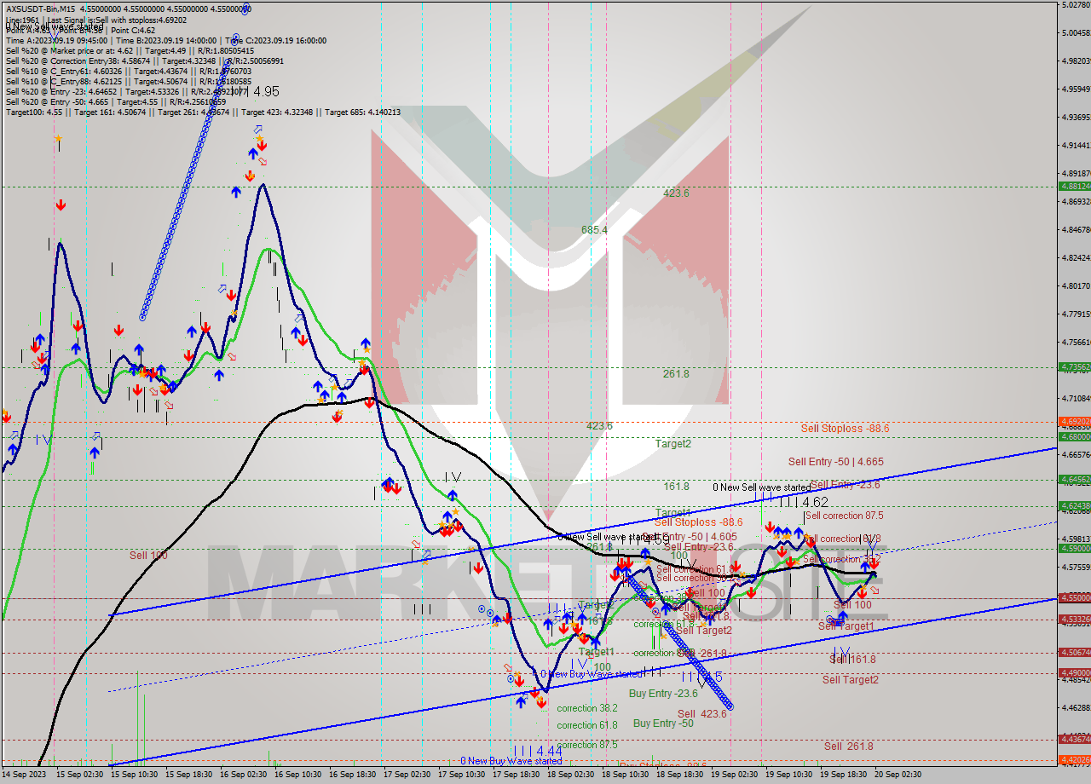Screen dimensions: 1091x784
Task: Click the 'correction 38.2' green label
Action: [587, 708]
